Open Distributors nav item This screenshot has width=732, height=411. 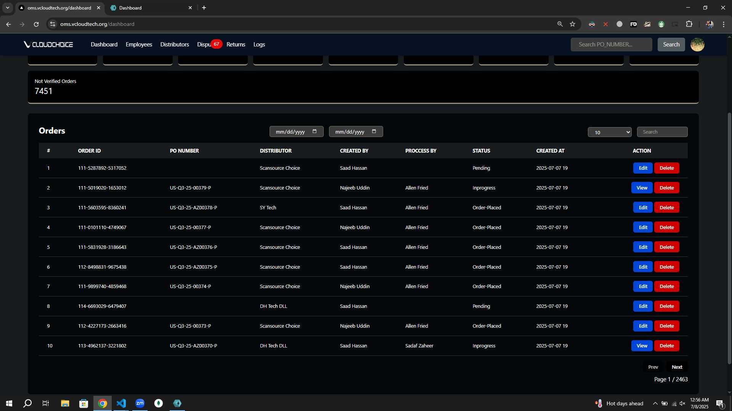click(175, 45)
